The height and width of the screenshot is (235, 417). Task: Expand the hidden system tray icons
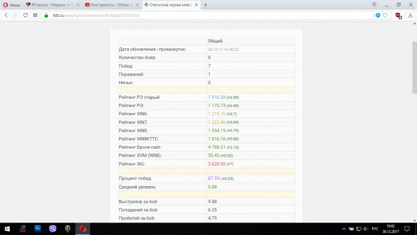pyautogui.click(x=344, y=229)
